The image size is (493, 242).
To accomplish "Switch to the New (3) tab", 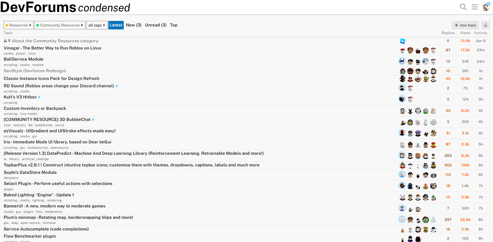I will point(134,25).
